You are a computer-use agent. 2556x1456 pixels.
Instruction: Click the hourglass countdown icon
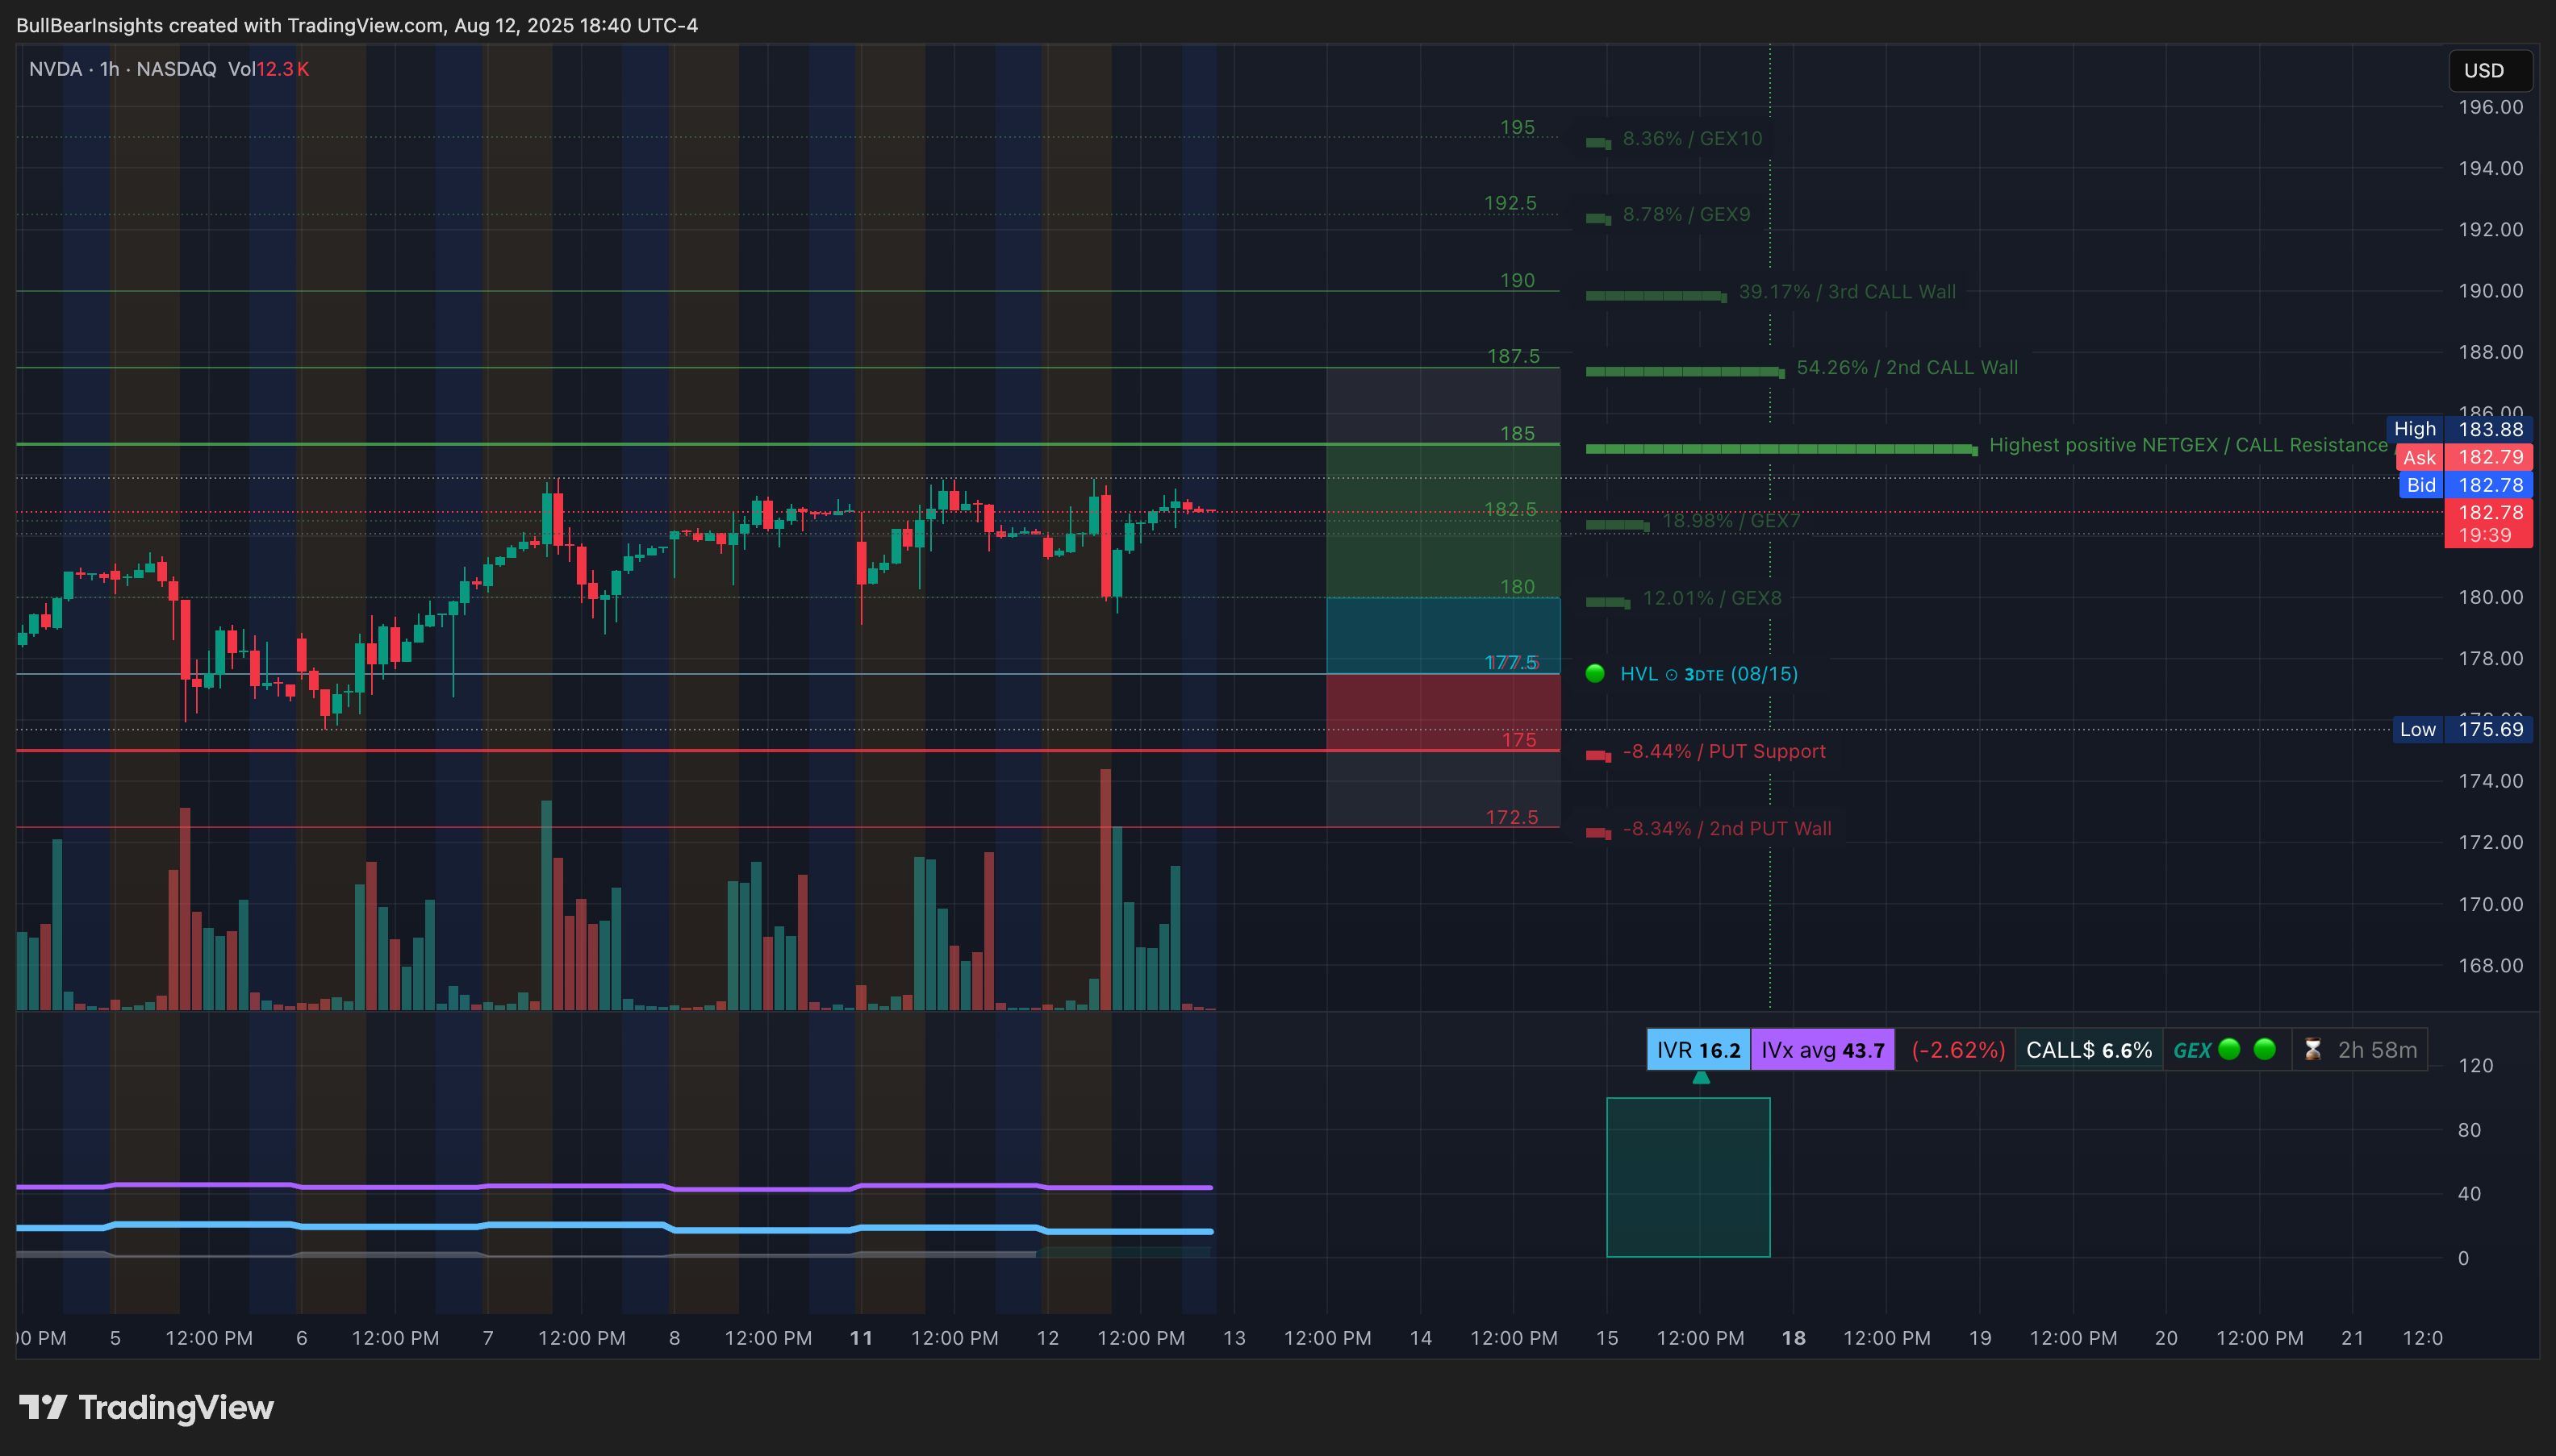click(x=2312, y=1050)
